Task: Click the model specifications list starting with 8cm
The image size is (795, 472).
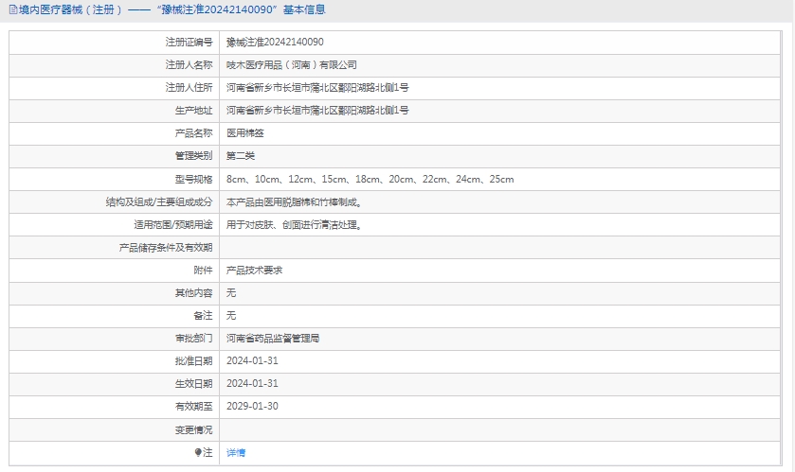Action: coord(370,180)
